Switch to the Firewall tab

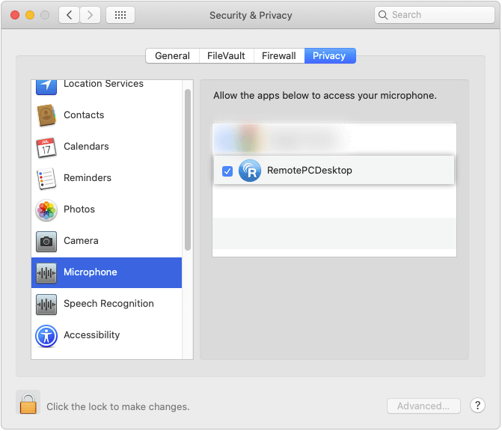coord(279,55)
